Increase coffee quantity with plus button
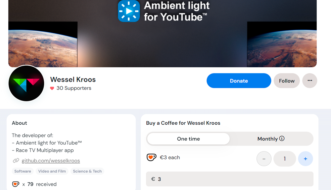 pos(306,159)
